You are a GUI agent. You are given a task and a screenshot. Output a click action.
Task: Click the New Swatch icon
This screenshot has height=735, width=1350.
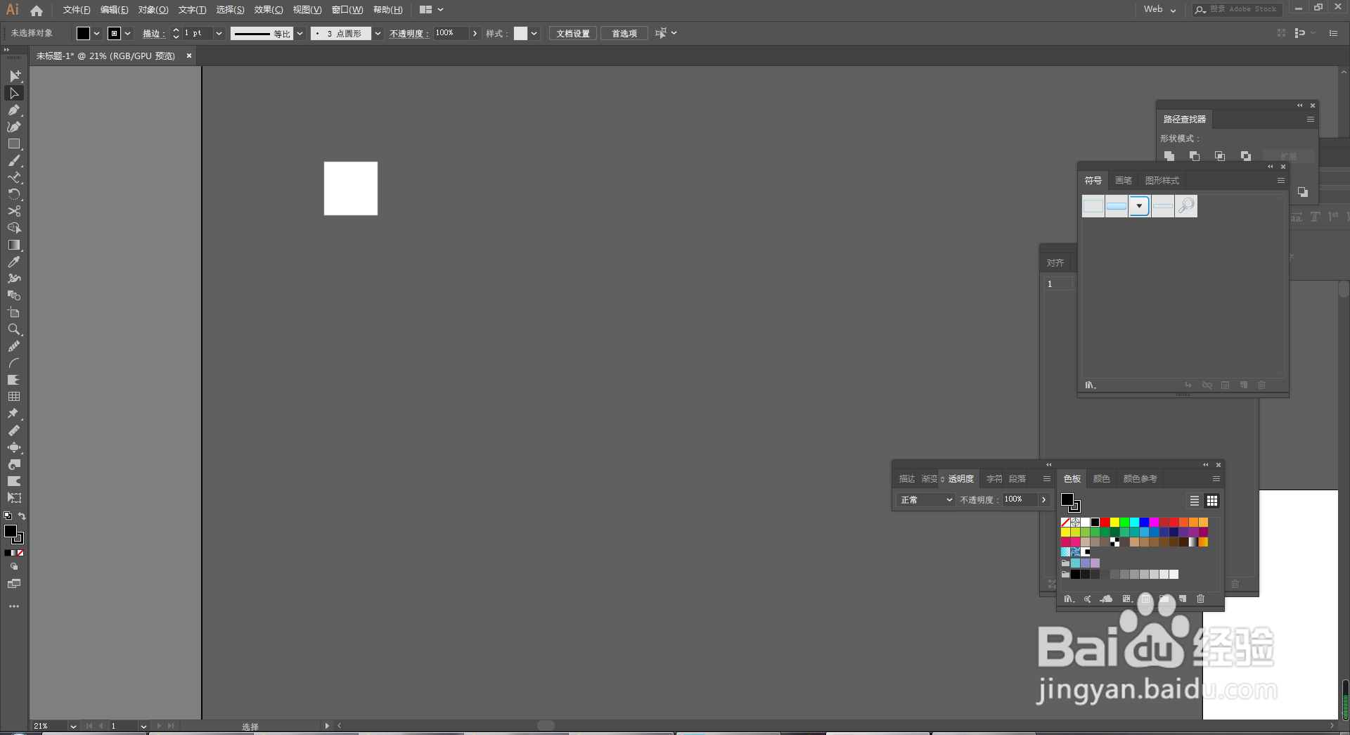pos(1183,599)
